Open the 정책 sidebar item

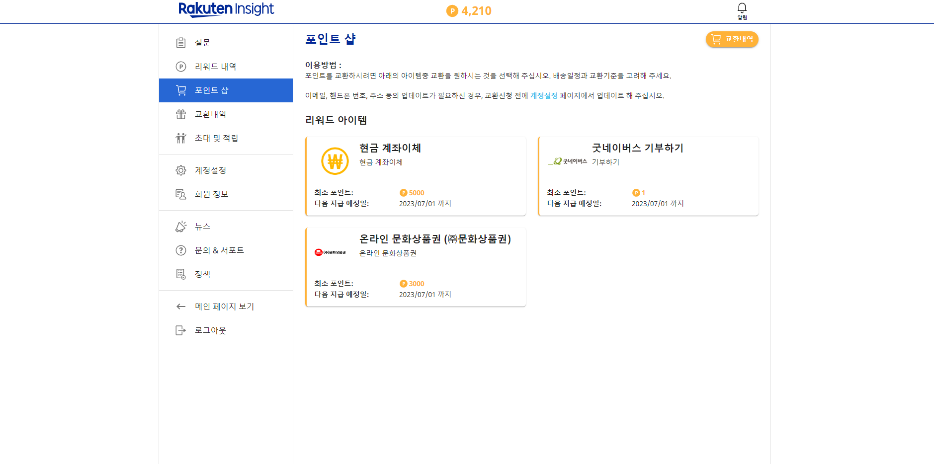tap(226, 274)
